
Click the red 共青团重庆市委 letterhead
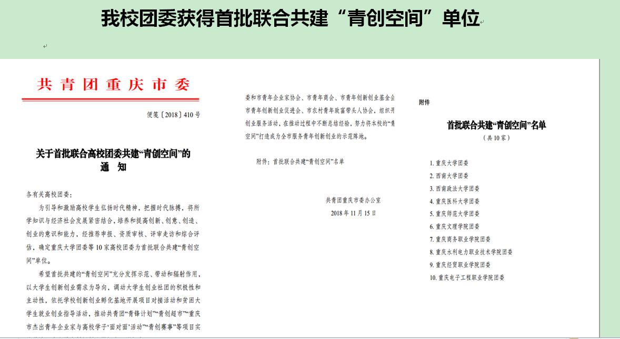(114, 85)
